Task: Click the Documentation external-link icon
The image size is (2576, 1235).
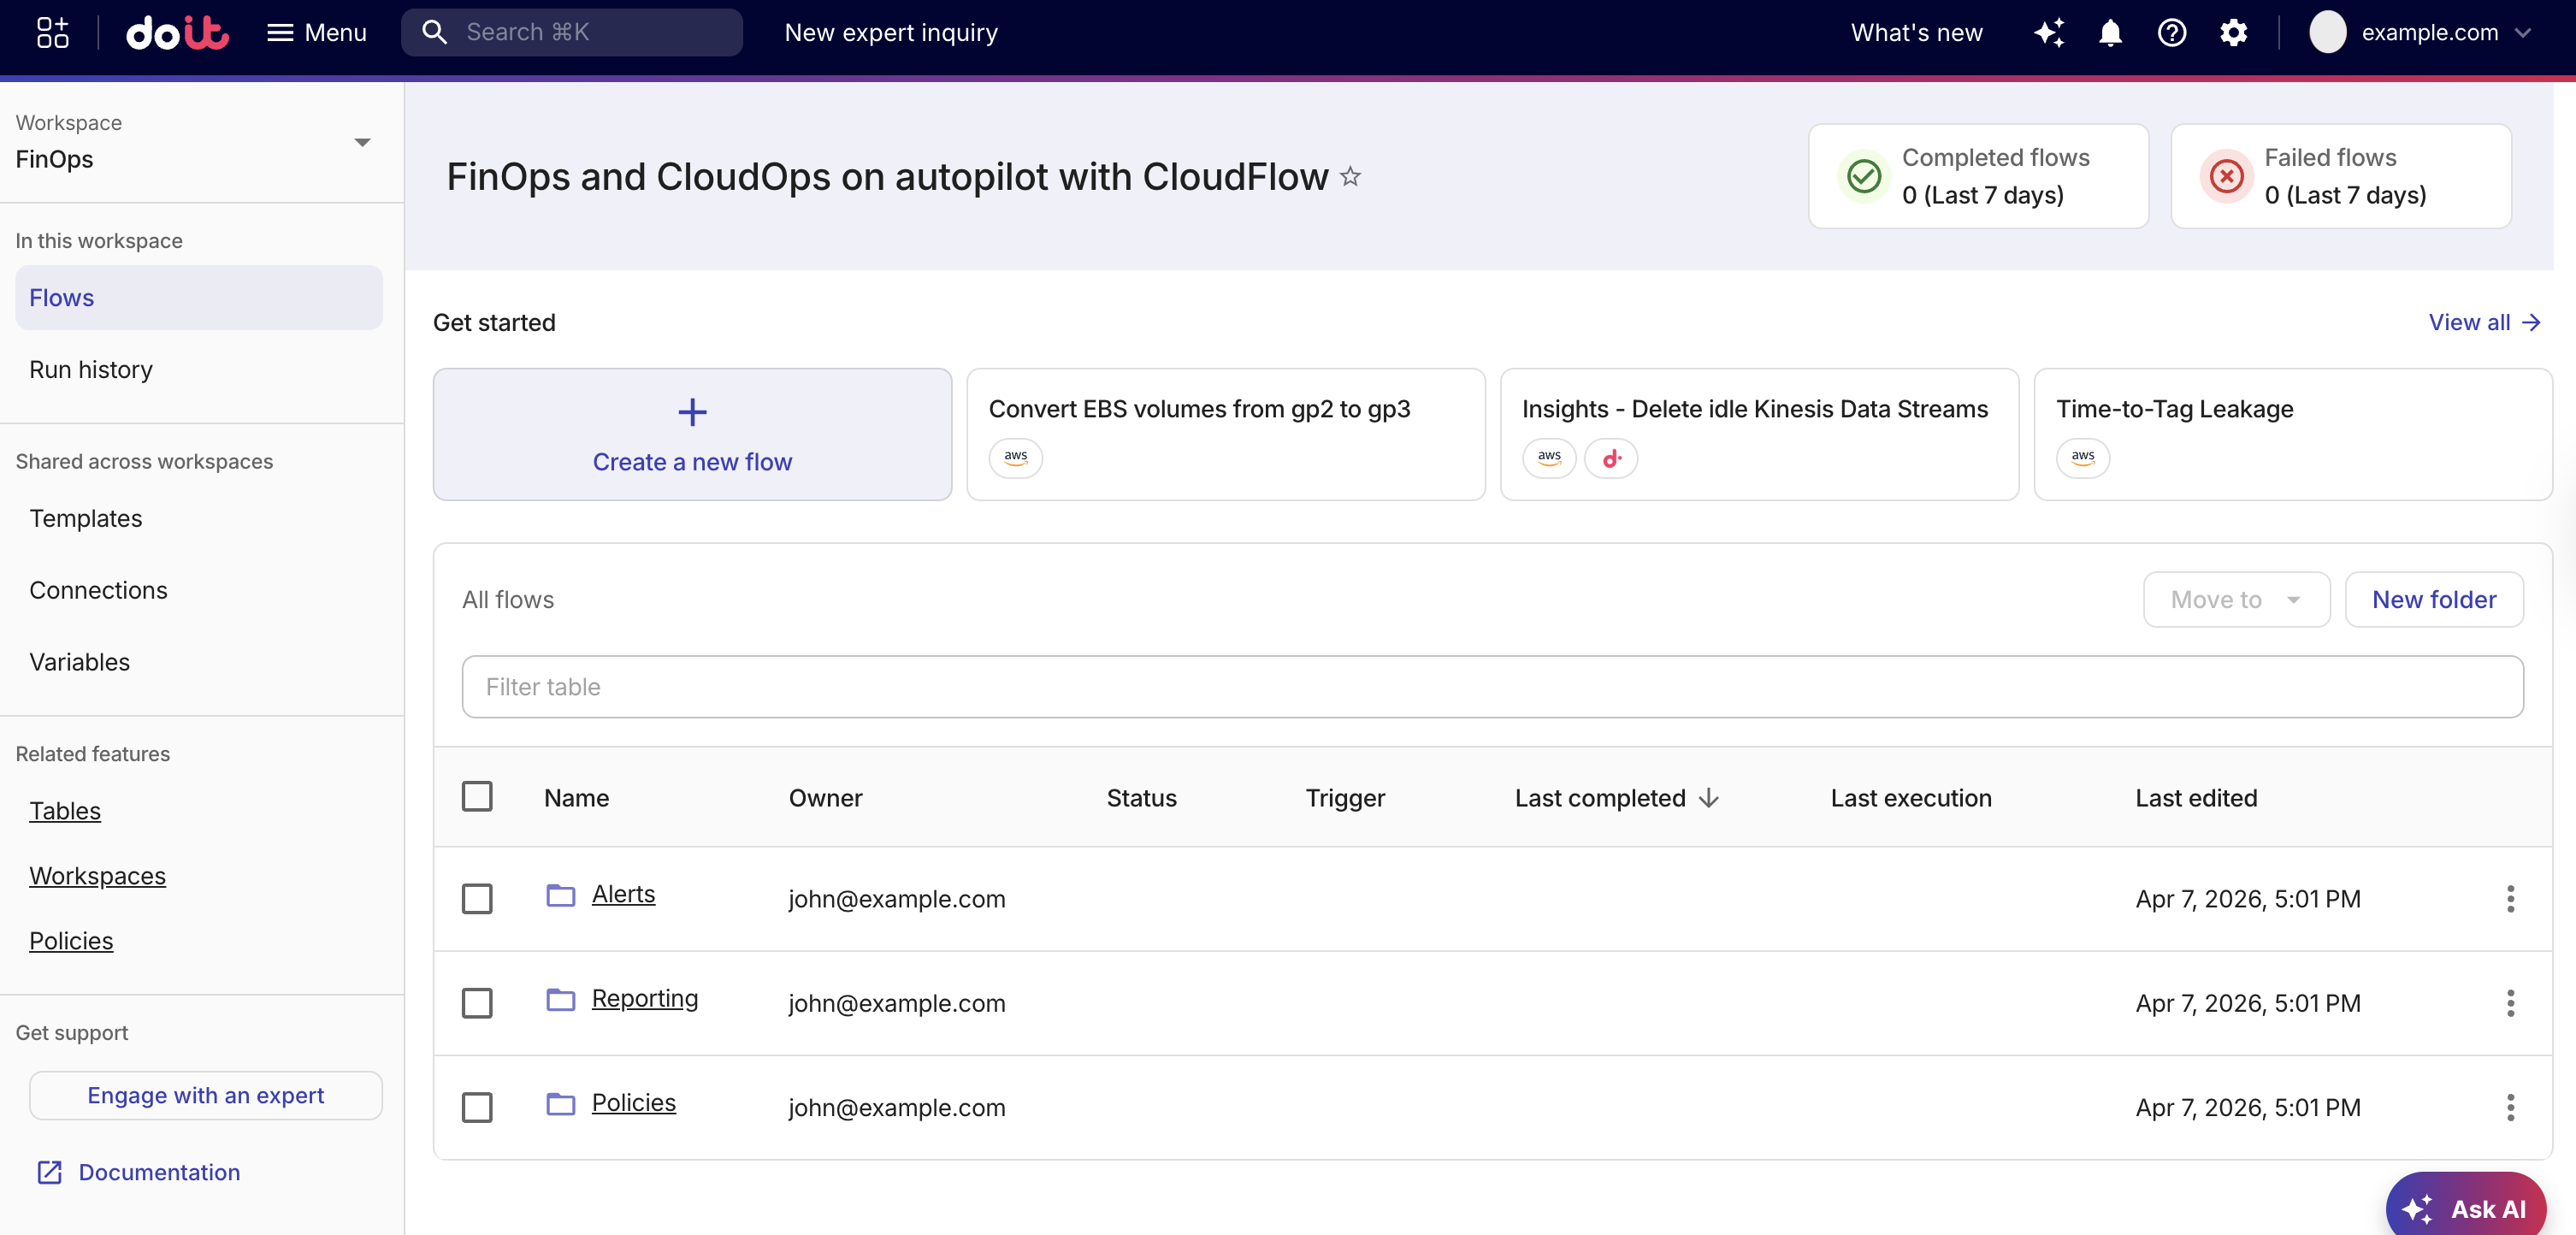Action: click(x=49, y=1172)
